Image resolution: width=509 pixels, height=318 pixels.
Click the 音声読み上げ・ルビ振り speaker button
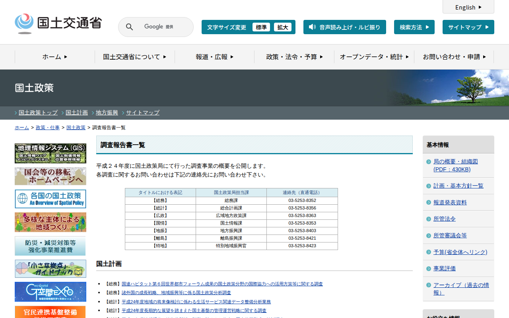click(344, 27)
